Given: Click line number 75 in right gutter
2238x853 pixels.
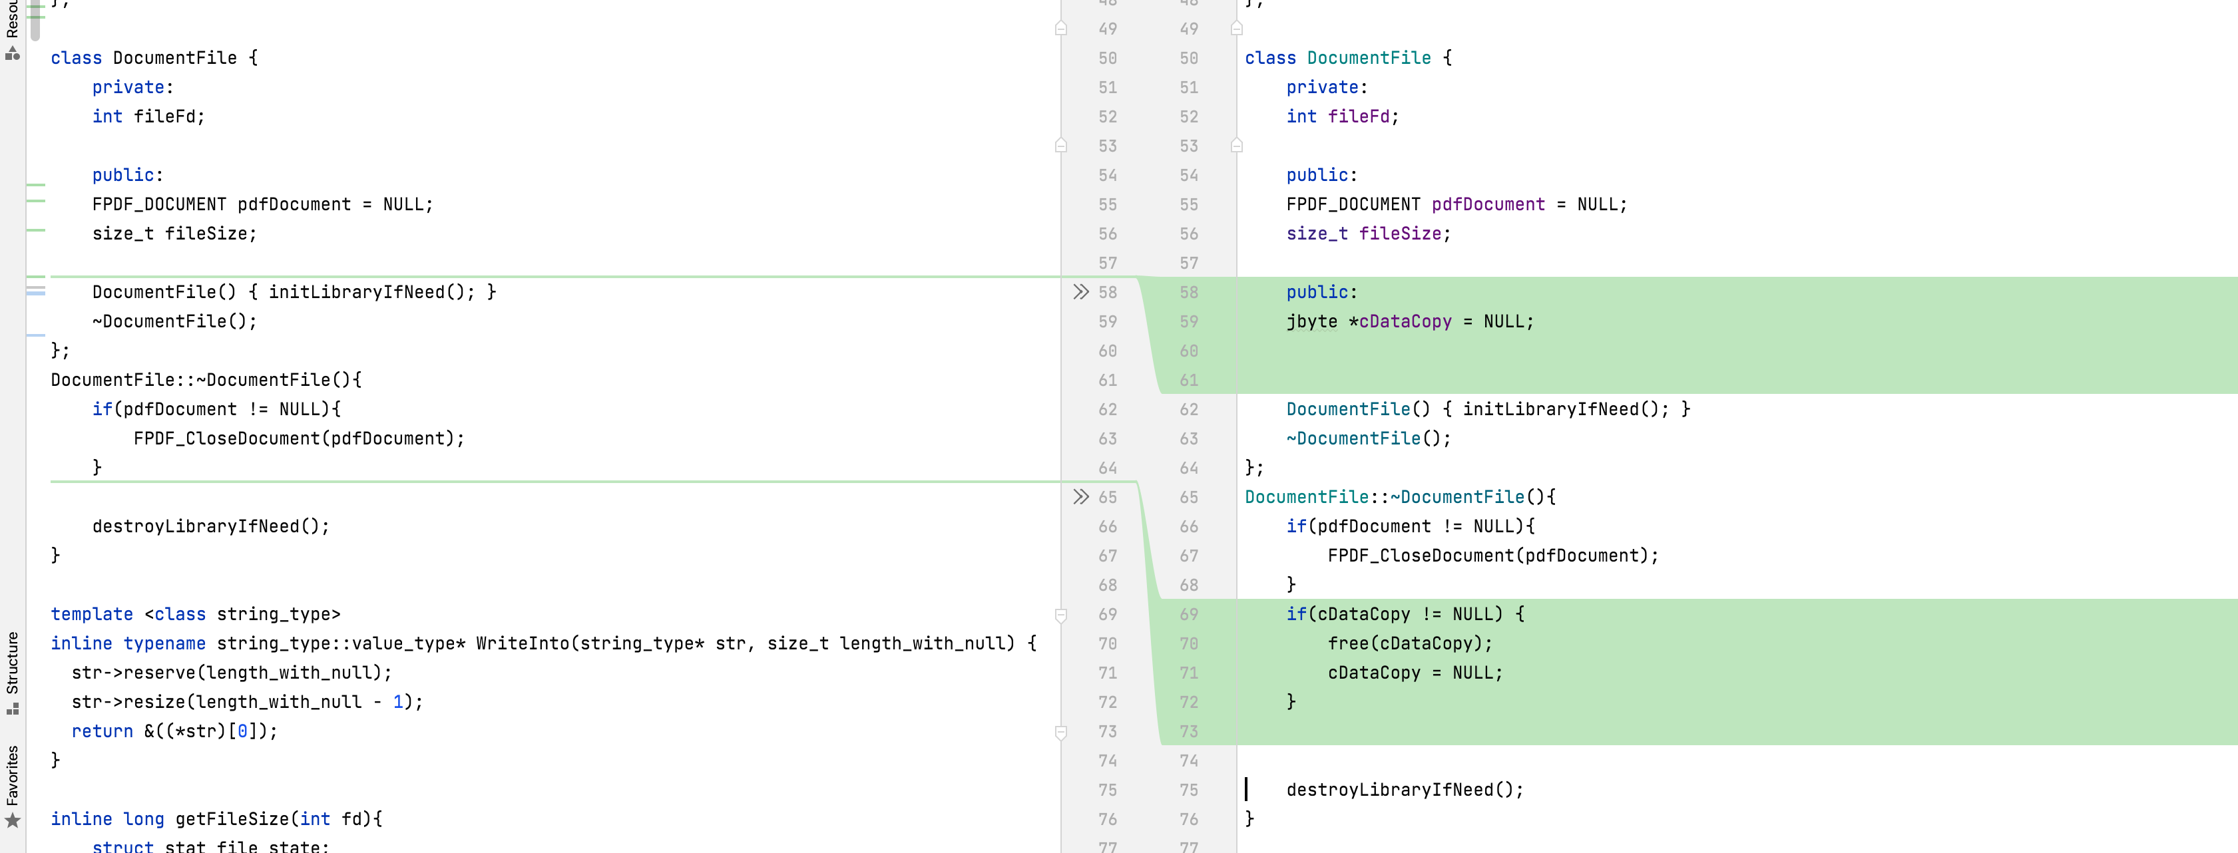Looking at the screenshot, I should (1188, 790).
